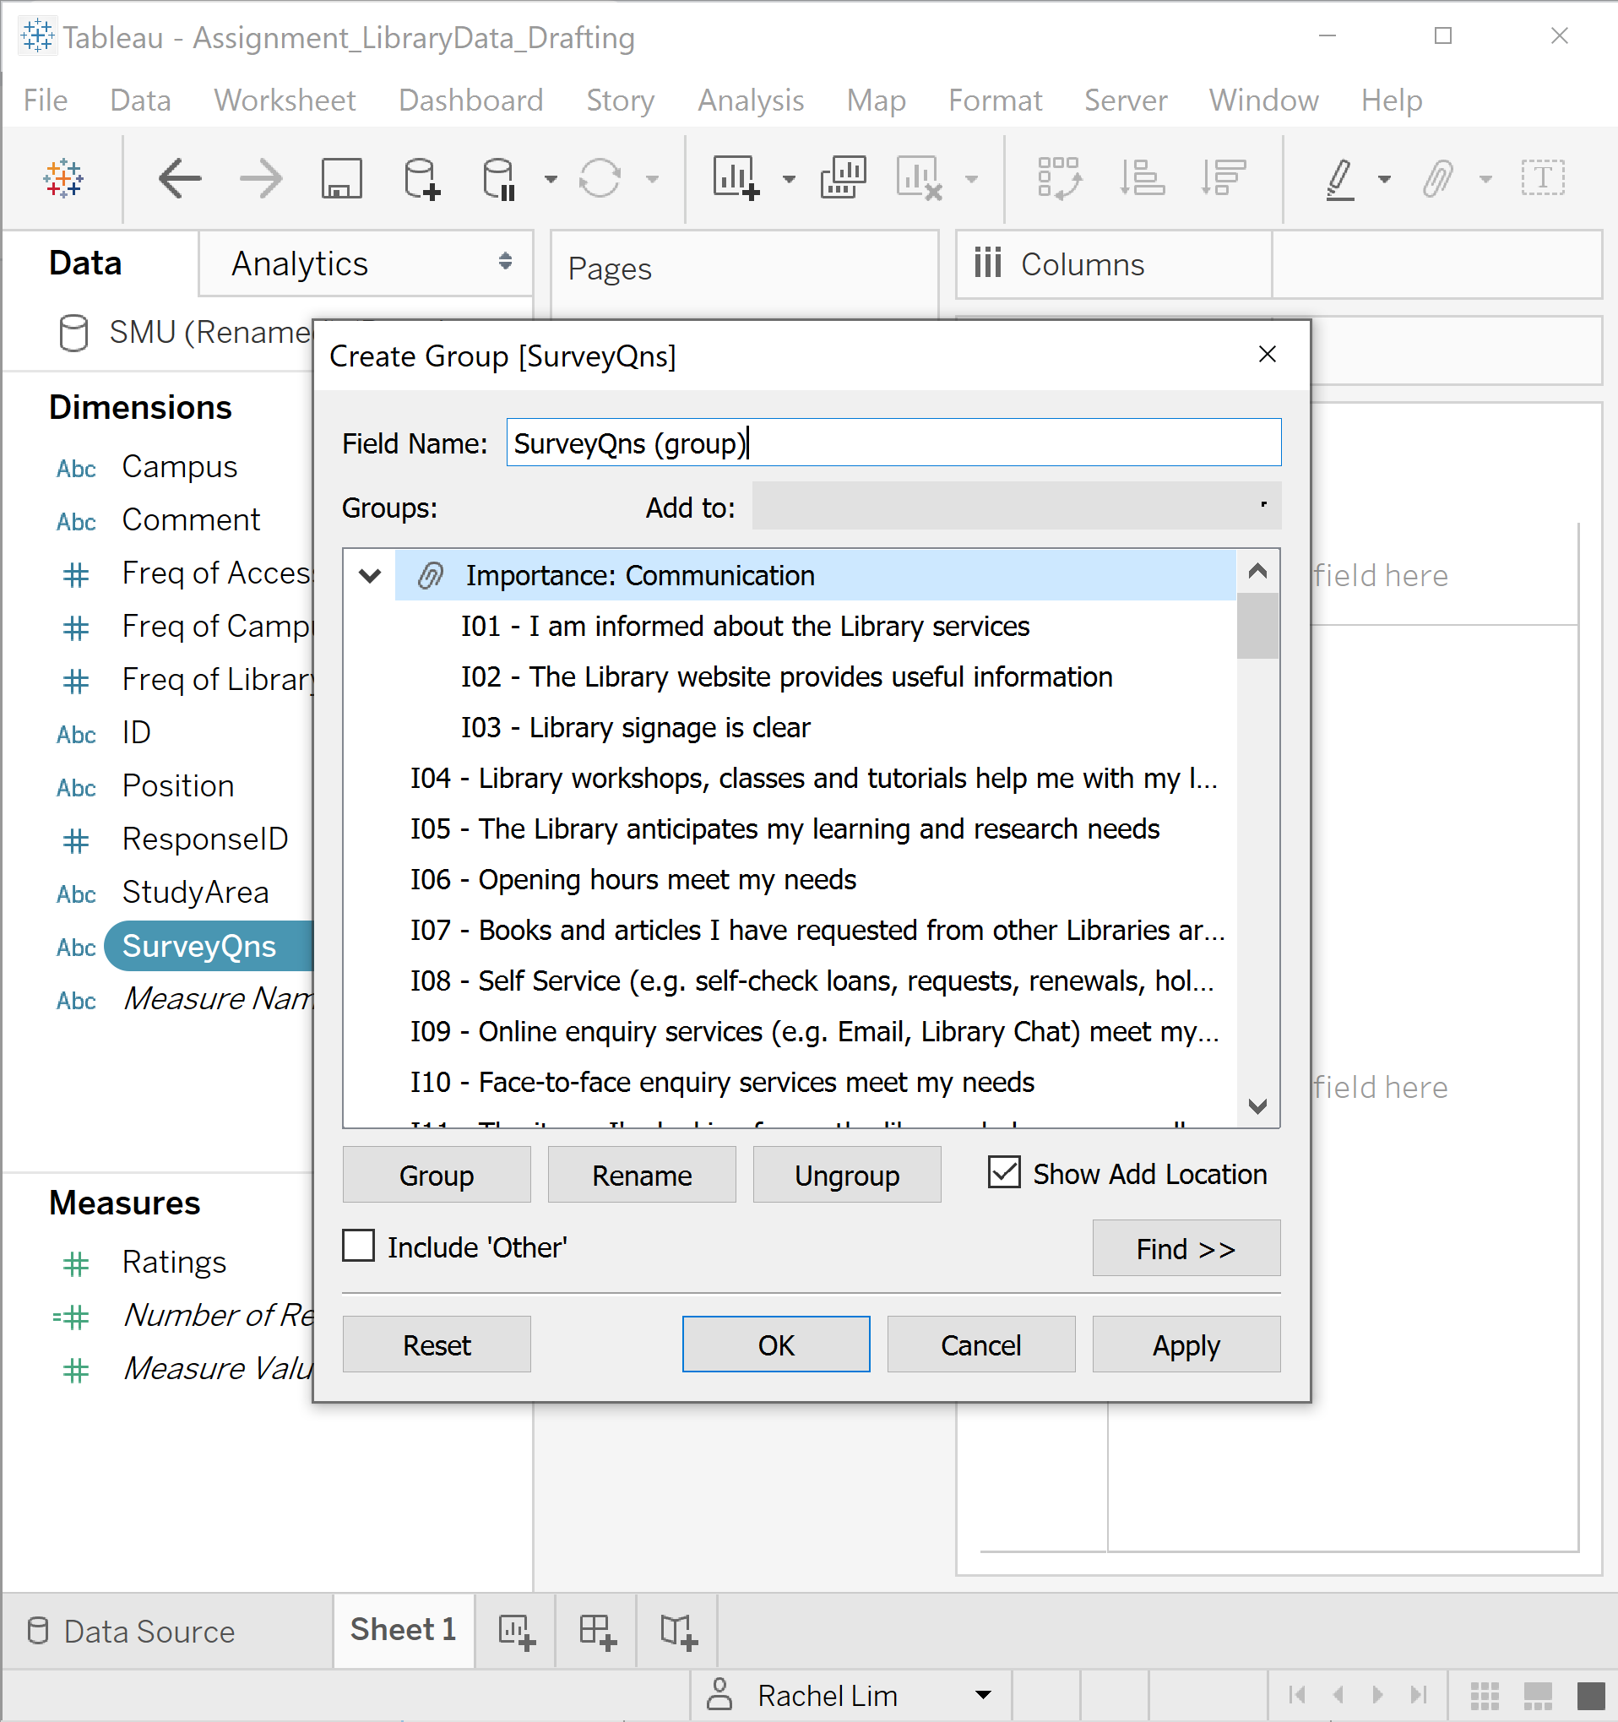
Task: Click the Pause Auto Updates icon
Action: pos(500,179)
